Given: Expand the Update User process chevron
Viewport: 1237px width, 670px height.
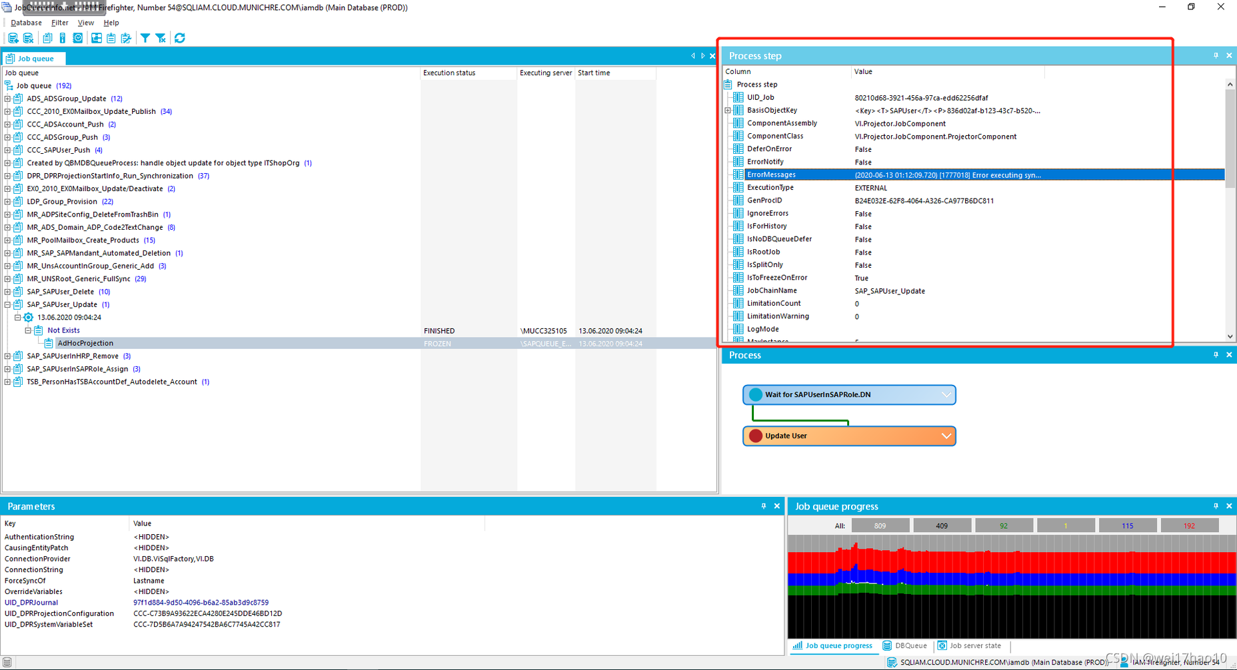Looking at the screenshot, I should click(946, 436).
